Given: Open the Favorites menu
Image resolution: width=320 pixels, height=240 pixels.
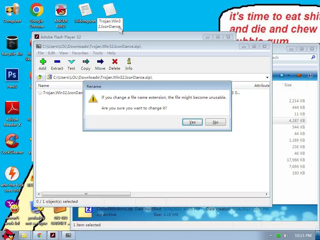Looking at the screenshot, I should click(x=80, y=53).
